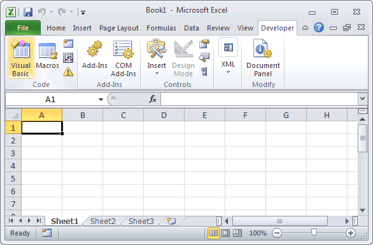Switch to Page Break Preview
Image resolution: width=373 pixels, height=245 pixels.
[237, 233]
